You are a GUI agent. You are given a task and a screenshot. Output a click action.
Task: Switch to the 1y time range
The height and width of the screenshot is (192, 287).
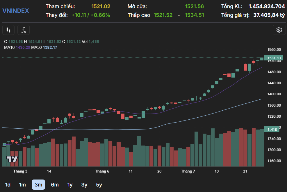pos(70,185)
